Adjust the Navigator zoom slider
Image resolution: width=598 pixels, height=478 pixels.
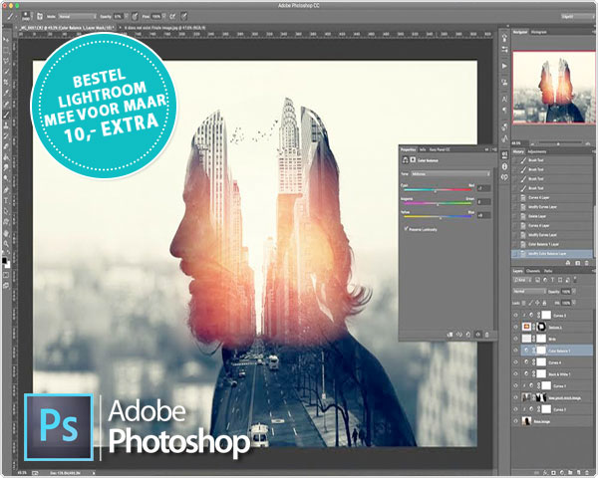[x=558, y=143]
